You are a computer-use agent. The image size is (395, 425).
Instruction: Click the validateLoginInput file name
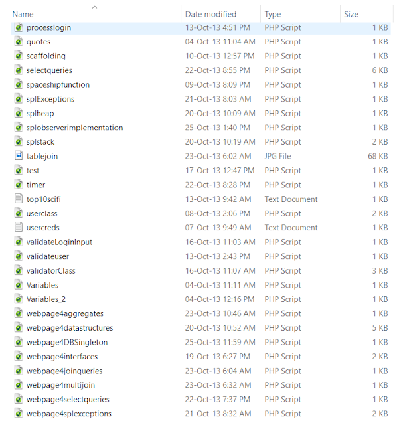pos(59,242)
